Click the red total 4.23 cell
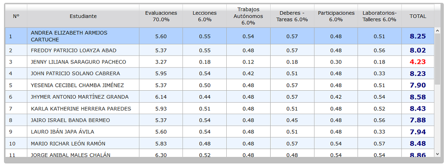This screenshot has height=167, width=447. (417, 62)
